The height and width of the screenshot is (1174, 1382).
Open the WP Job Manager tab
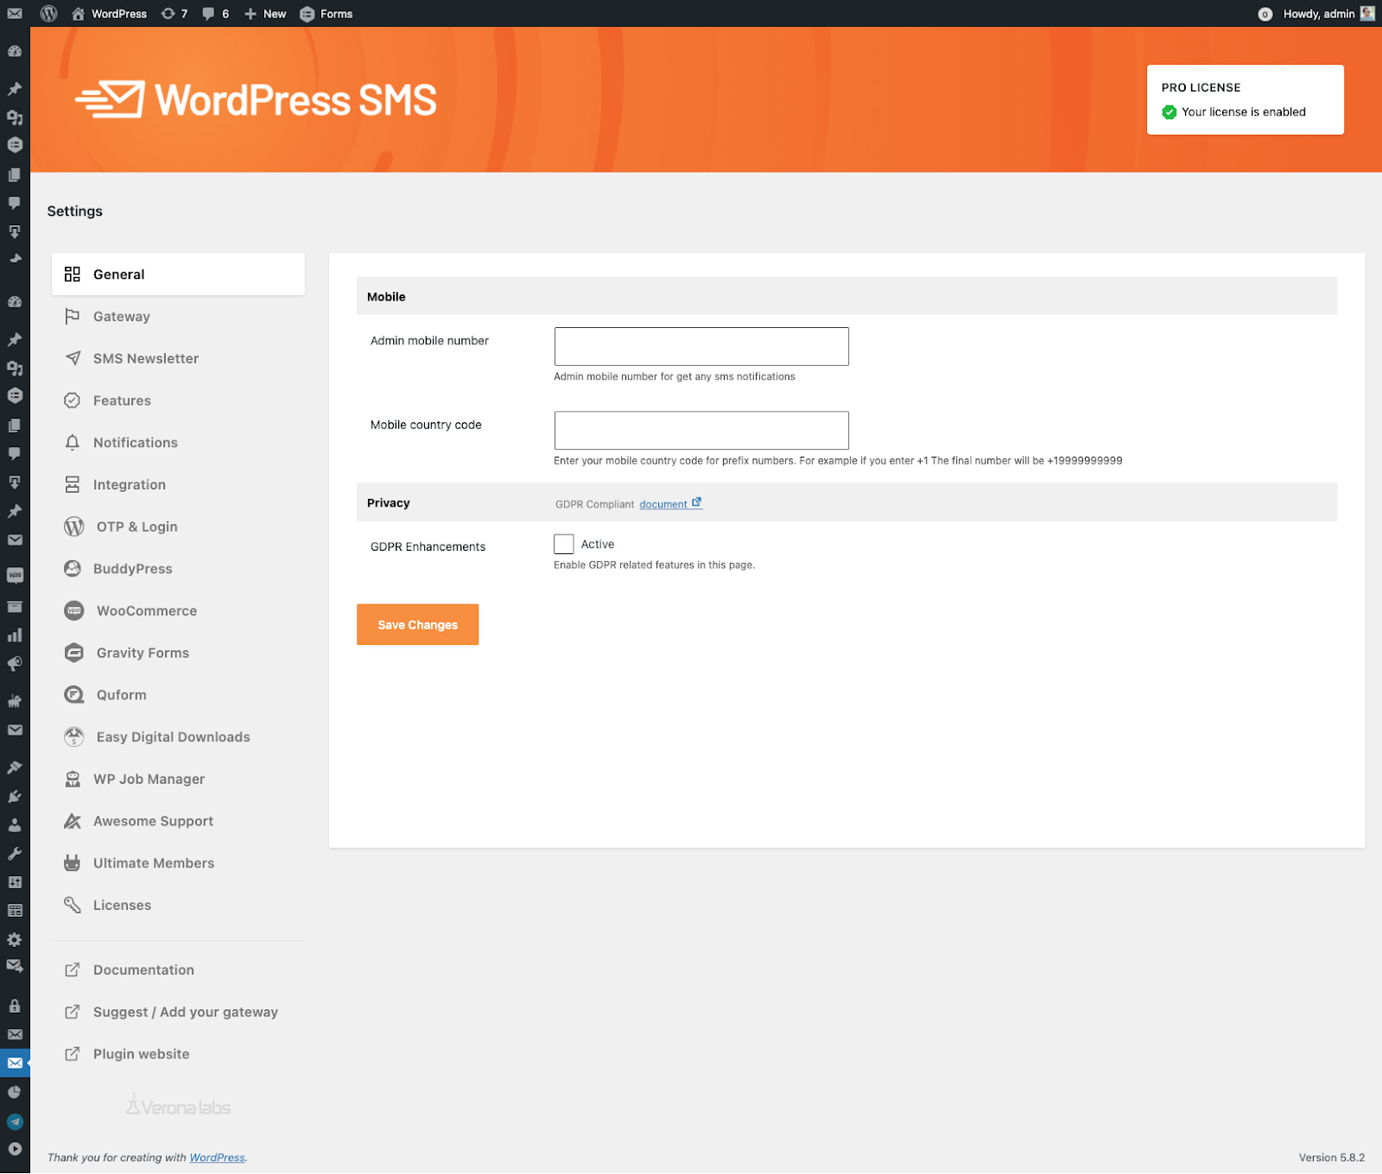pos(178,779)
